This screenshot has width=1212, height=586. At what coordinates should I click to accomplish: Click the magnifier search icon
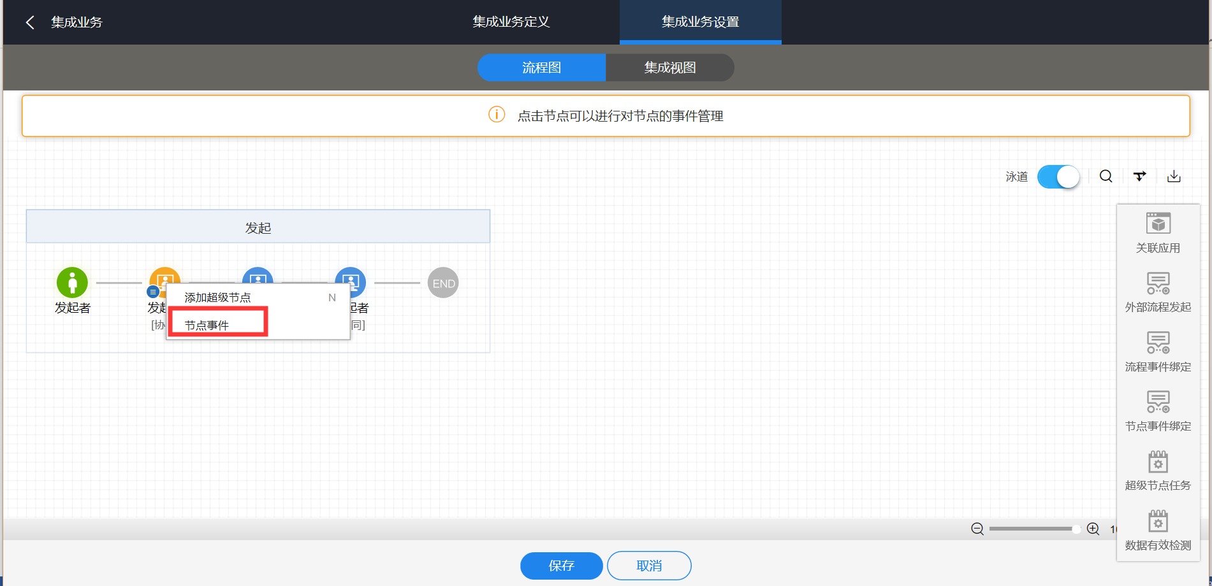click(1106, 176)
